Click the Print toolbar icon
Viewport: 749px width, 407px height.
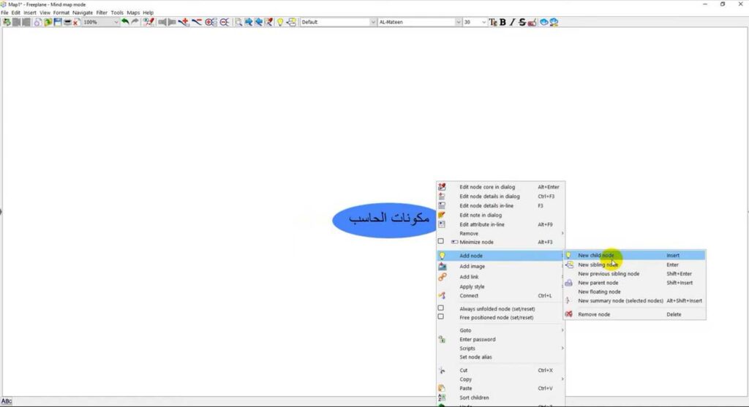pos(67,22)
